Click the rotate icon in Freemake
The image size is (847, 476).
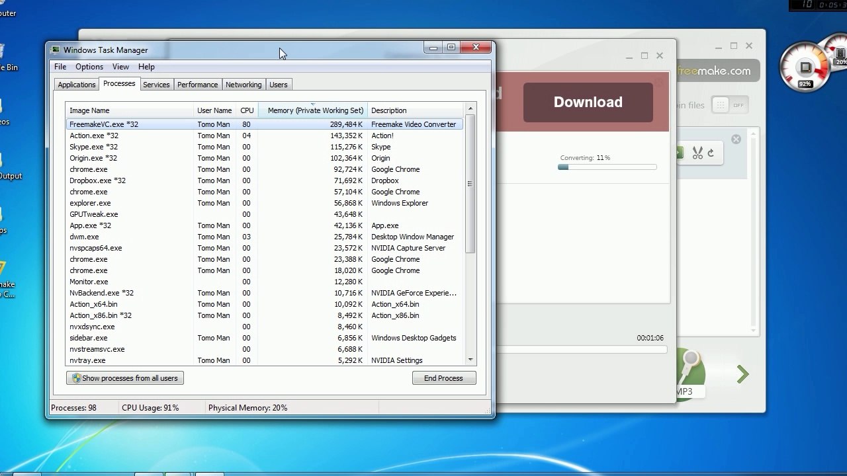[x=711, y=153]
